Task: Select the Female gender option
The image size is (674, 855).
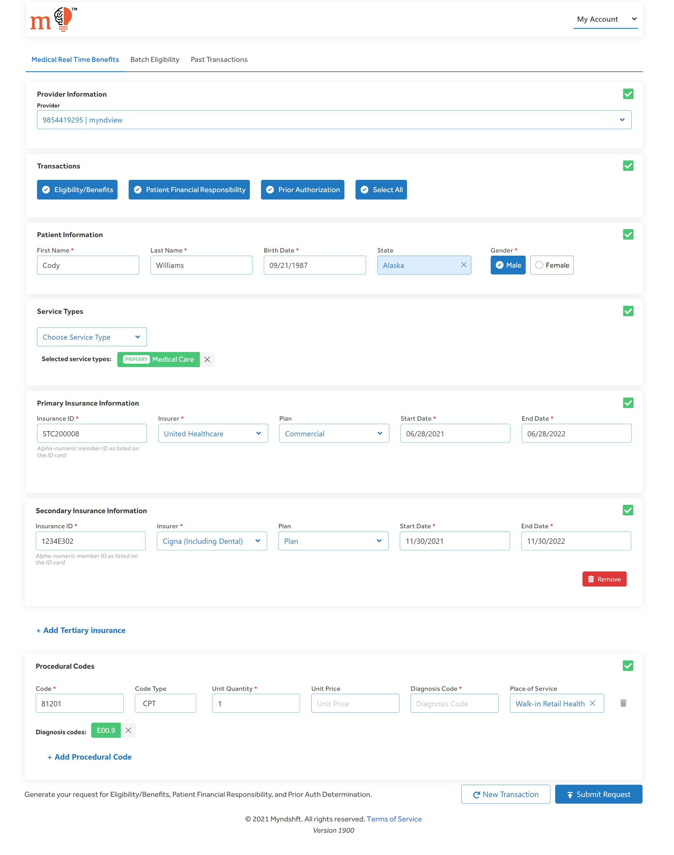Action: pyautogui.click(x=552, y=265)
